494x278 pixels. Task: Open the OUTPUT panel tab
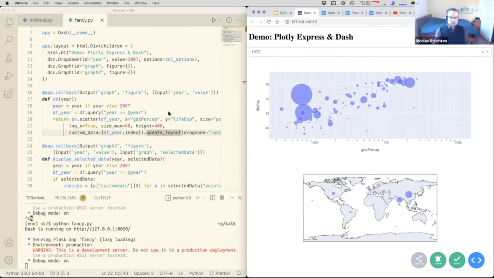tap(102, 198)
